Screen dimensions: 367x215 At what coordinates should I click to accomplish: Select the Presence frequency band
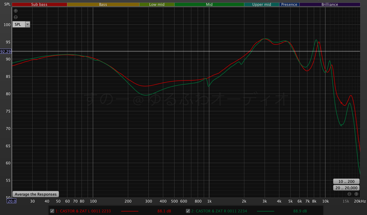coord(289,5)
